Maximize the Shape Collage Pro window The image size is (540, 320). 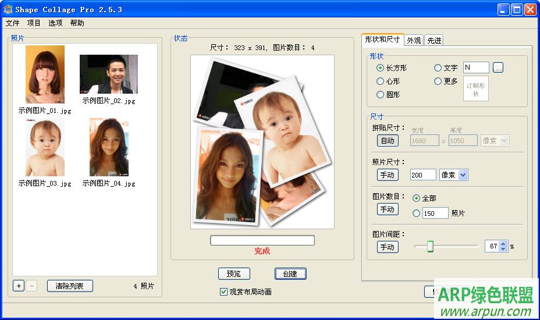pyautogui.click(x=517, y=10)
